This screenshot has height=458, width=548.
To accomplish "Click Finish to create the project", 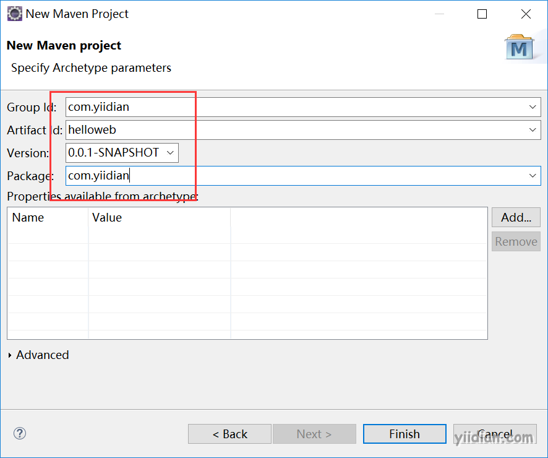I will click(x=405, y=434).
